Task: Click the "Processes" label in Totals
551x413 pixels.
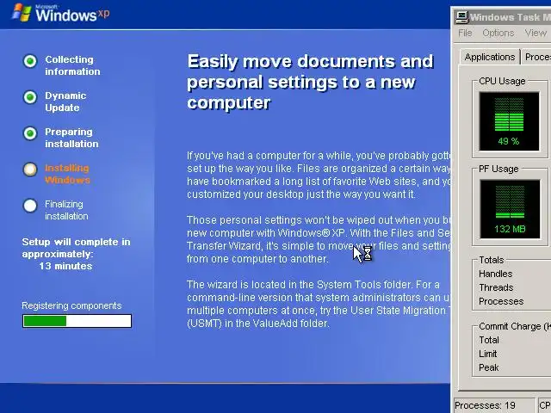Action: click(501, 301)
